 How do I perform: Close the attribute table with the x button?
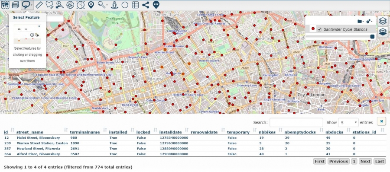(381, 121)
